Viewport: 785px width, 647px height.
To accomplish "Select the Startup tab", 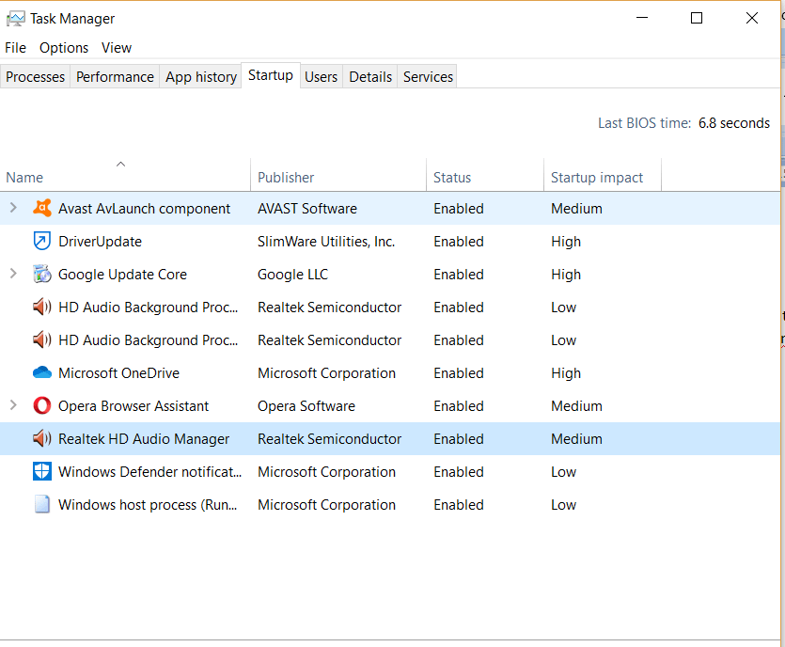I will tap(271, 75).
